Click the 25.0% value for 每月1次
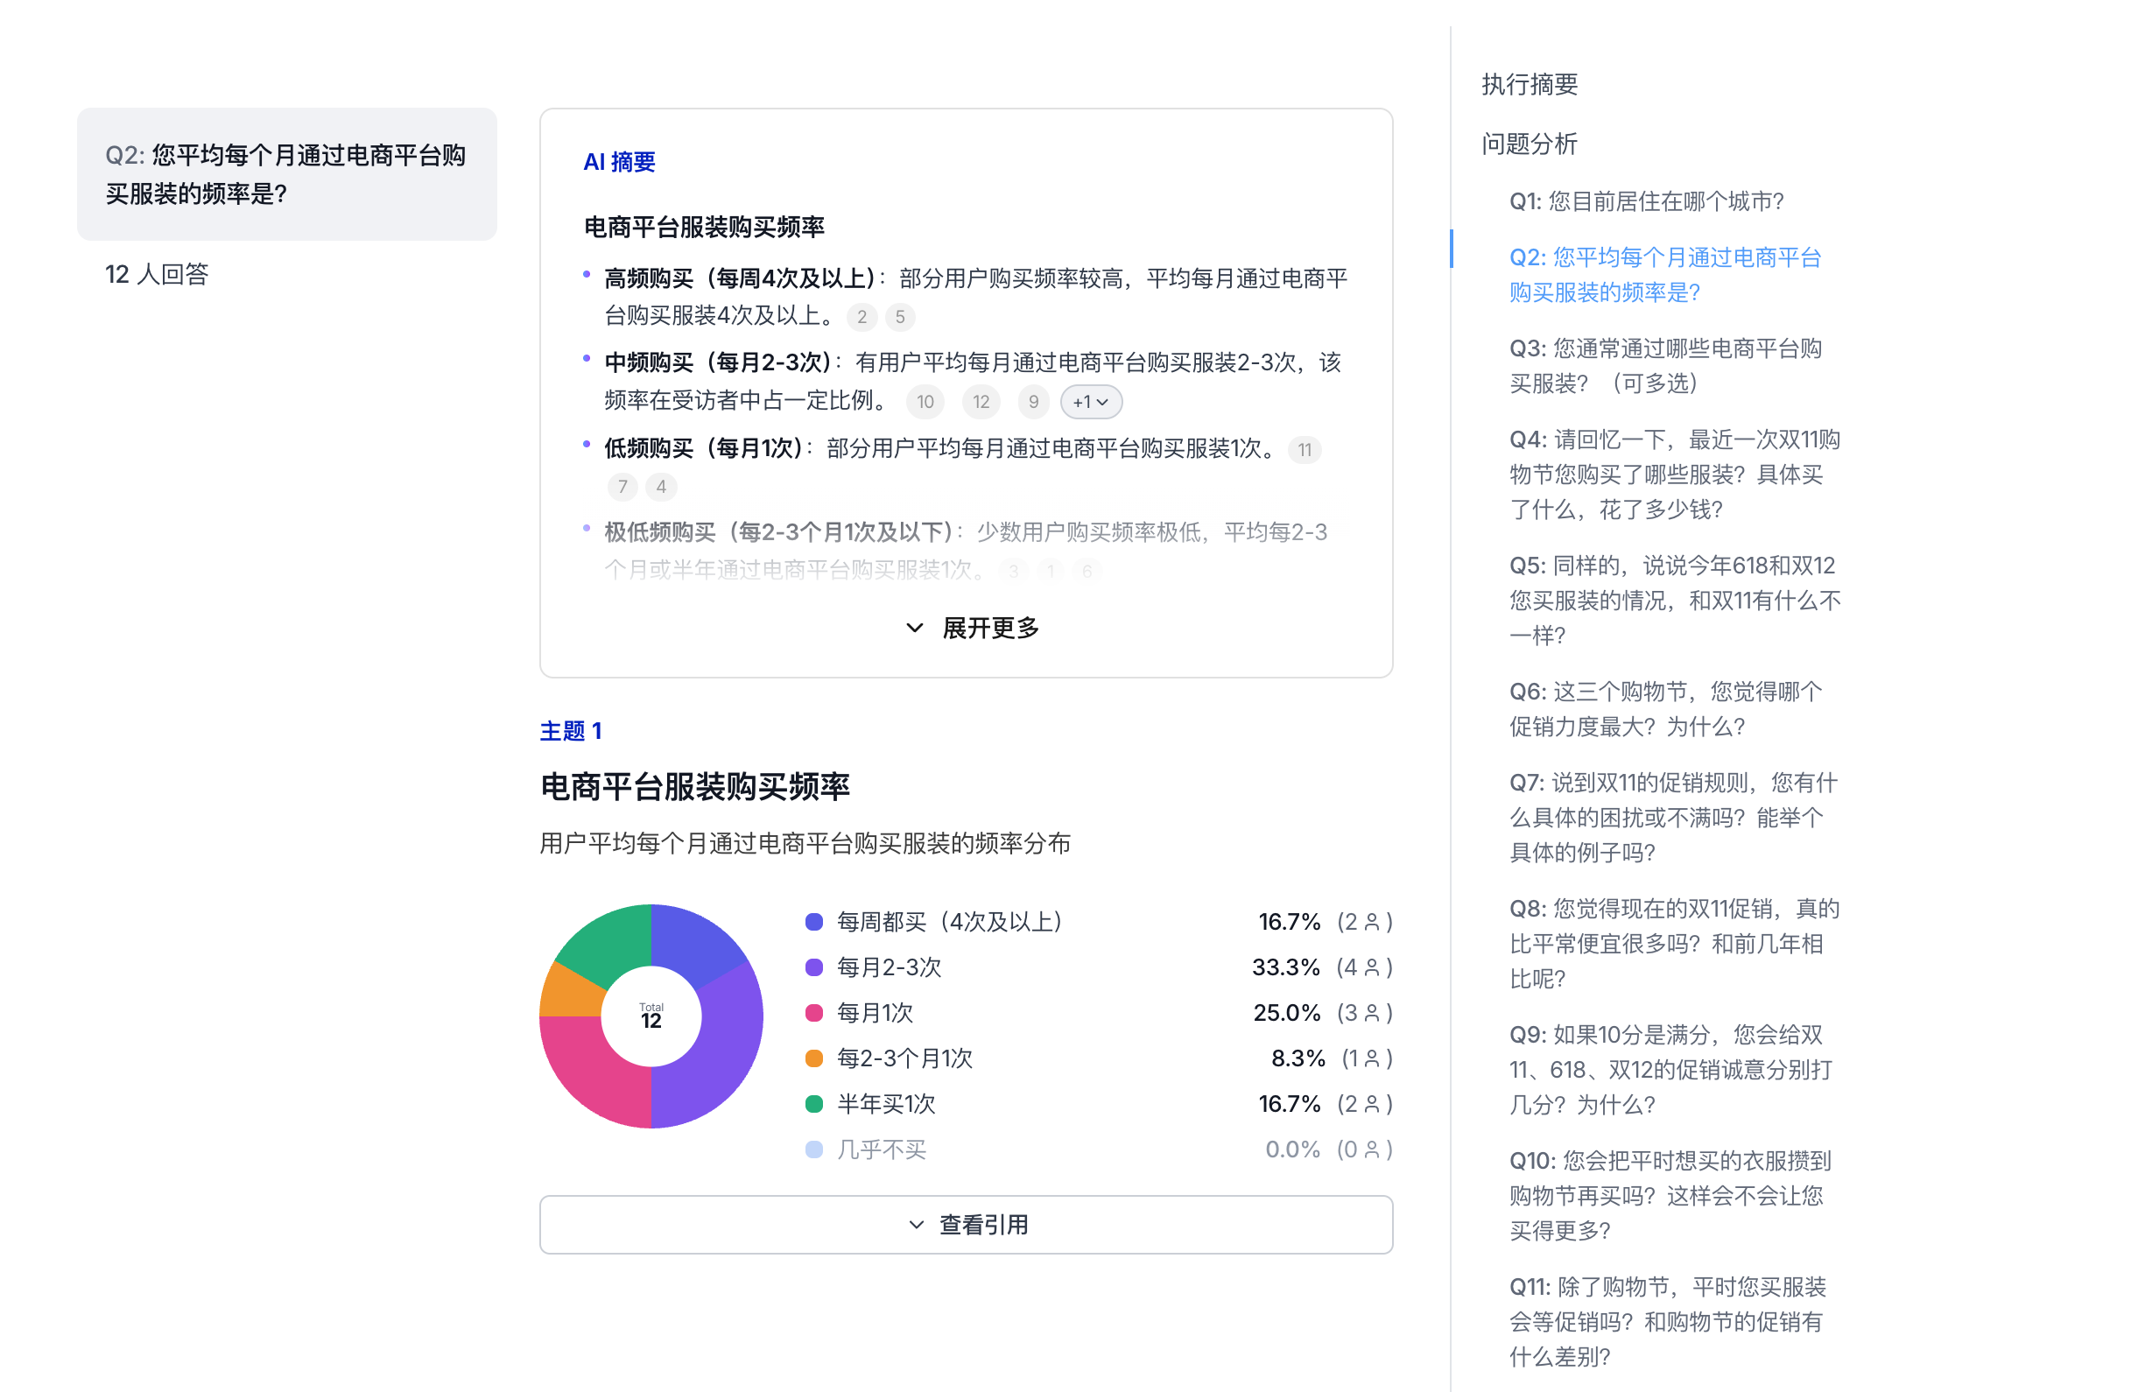Viewport: 2131px width, 1392px height. (x=1287, y=1013)
